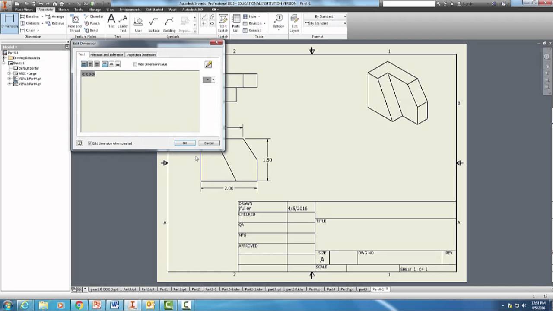
Task: Switch to the Sketch ribbon tab
Action: pos(63,9)
